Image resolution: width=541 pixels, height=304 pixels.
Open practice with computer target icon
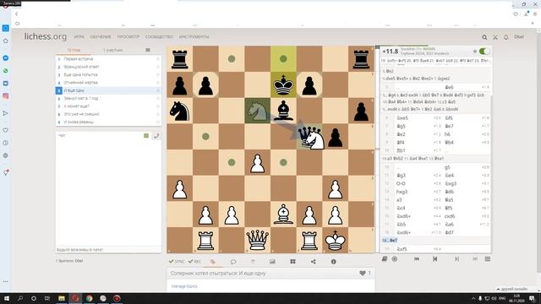coord(395,259)
